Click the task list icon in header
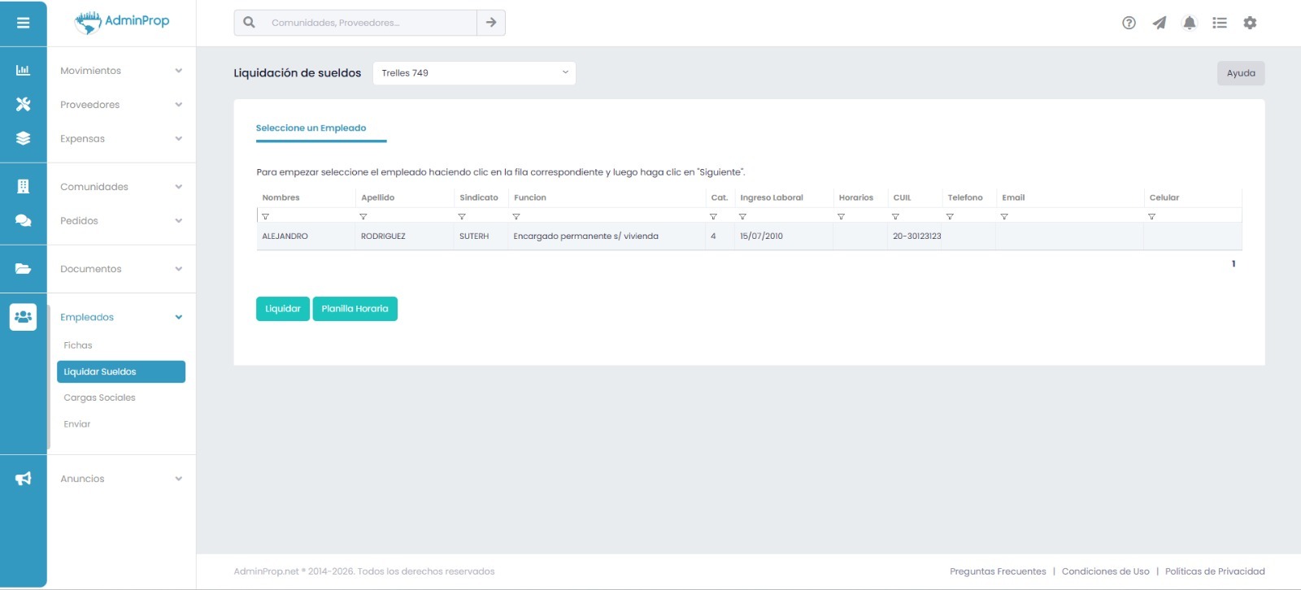The height and width of the screenshot is (590, 1301). click(x=1220, y=23)
